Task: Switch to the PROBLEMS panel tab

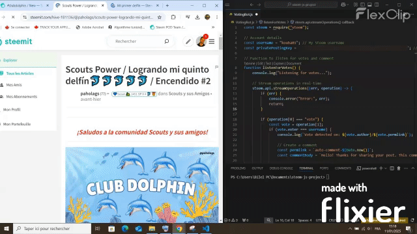Action: pyautogui.click(x=238, y=168)
